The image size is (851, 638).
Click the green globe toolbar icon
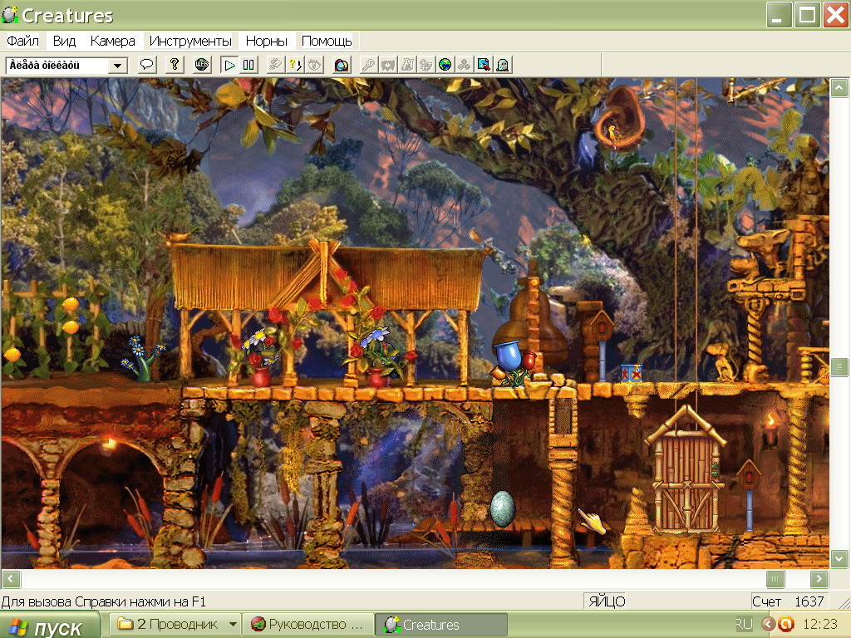pos(445,65)
